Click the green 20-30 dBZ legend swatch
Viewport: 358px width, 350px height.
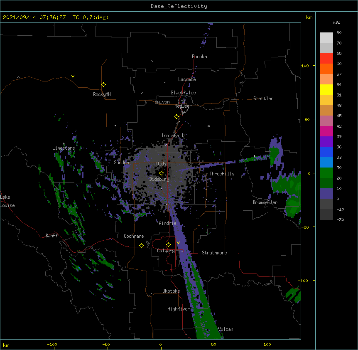(x=326, y=173)
